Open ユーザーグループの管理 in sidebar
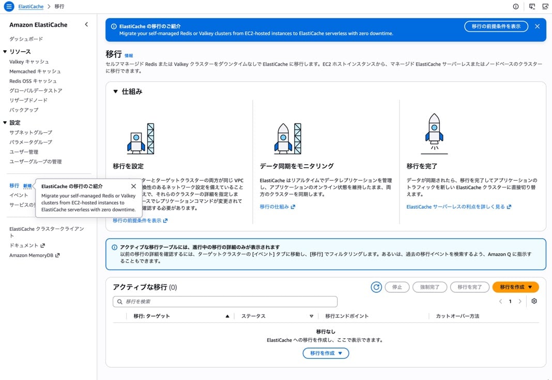The width and height of the screenshot is (552, 380). pos(36,162)
